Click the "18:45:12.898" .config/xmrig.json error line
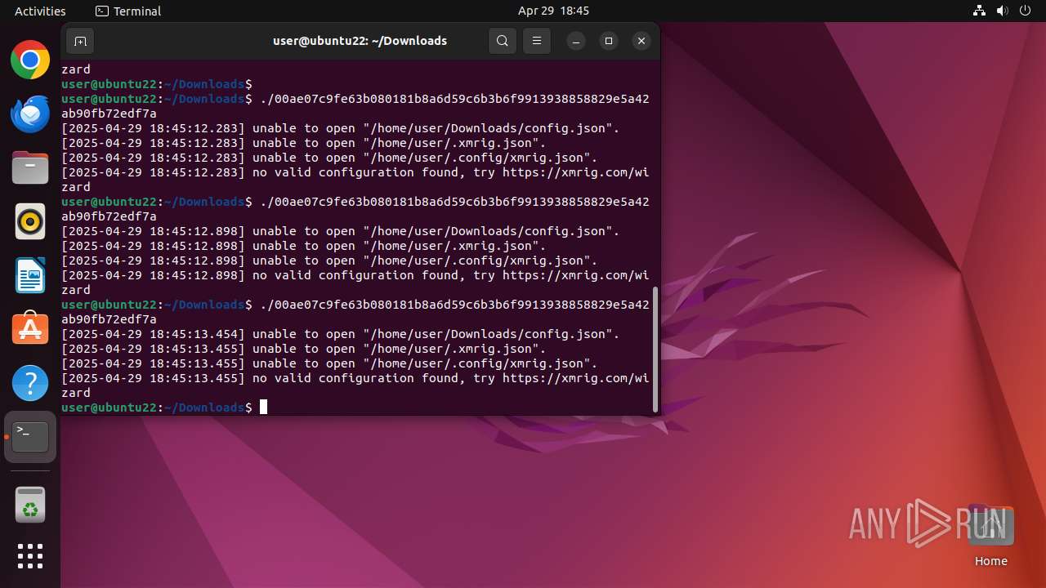1046x588 pixels. click(x=329, y=261)
